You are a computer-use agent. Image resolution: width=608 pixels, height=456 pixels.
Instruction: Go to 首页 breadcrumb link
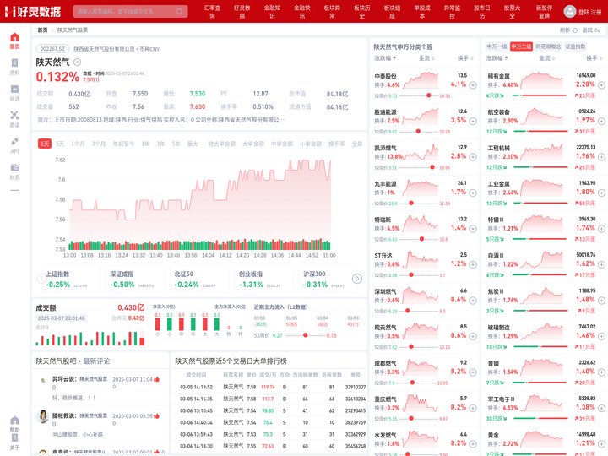[x=42, y=30]
